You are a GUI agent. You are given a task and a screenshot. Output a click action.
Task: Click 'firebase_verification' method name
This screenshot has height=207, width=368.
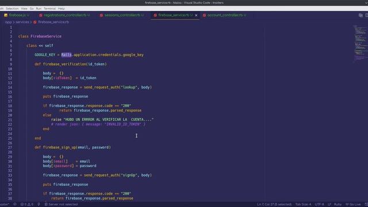64,64
